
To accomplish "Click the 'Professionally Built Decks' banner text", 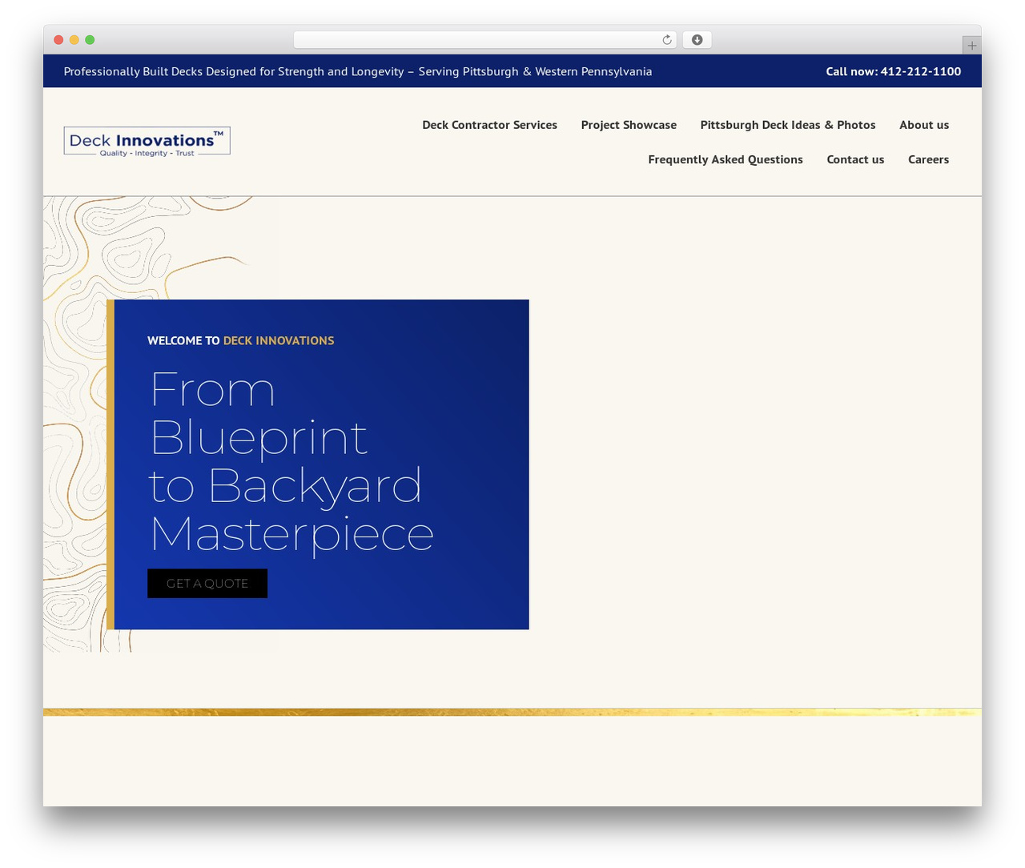I will pos(358,71).
